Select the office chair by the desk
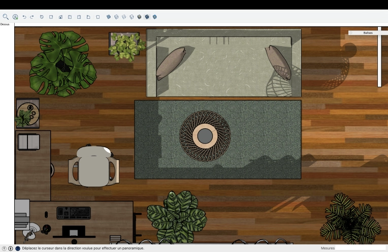Image resolution: width=388 pixels, height=252 pixels. pyautogui.click(x=93, y=165)
